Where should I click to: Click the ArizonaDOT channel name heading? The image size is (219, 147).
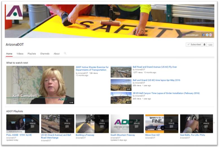15,45
